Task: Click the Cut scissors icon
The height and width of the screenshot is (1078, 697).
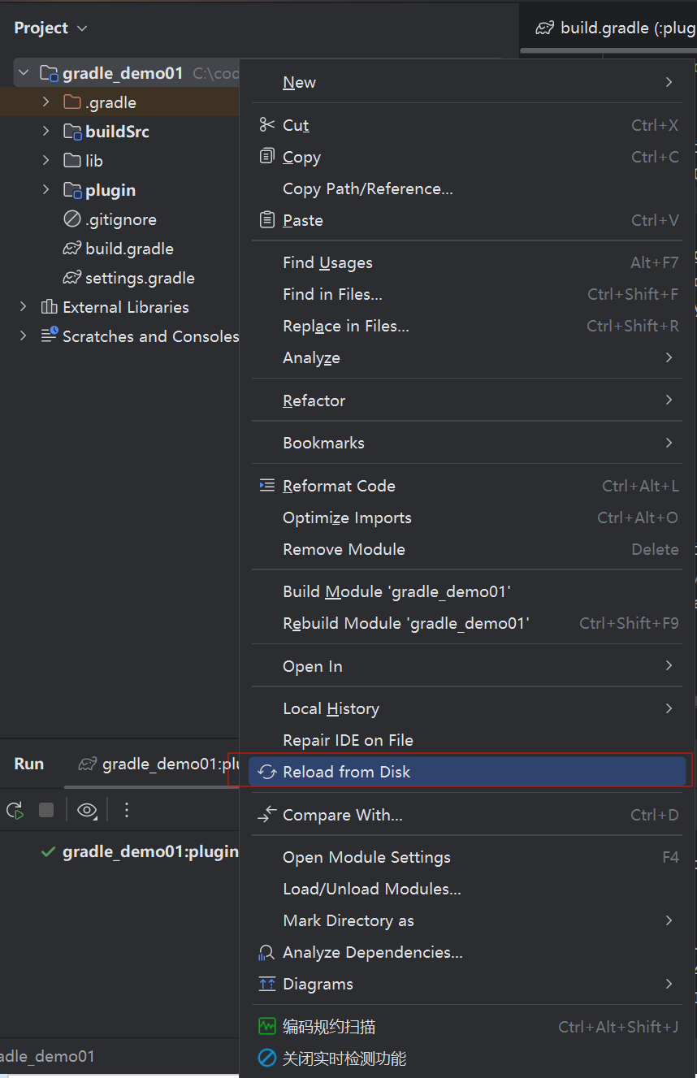Action: pyautogui.click(x=266, y=125)
